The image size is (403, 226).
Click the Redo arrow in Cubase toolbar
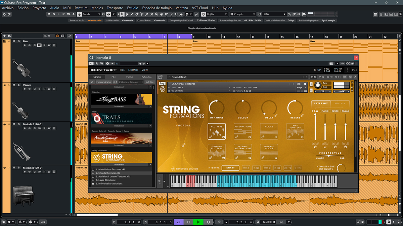pyautogui.click(x=9, y=14)
